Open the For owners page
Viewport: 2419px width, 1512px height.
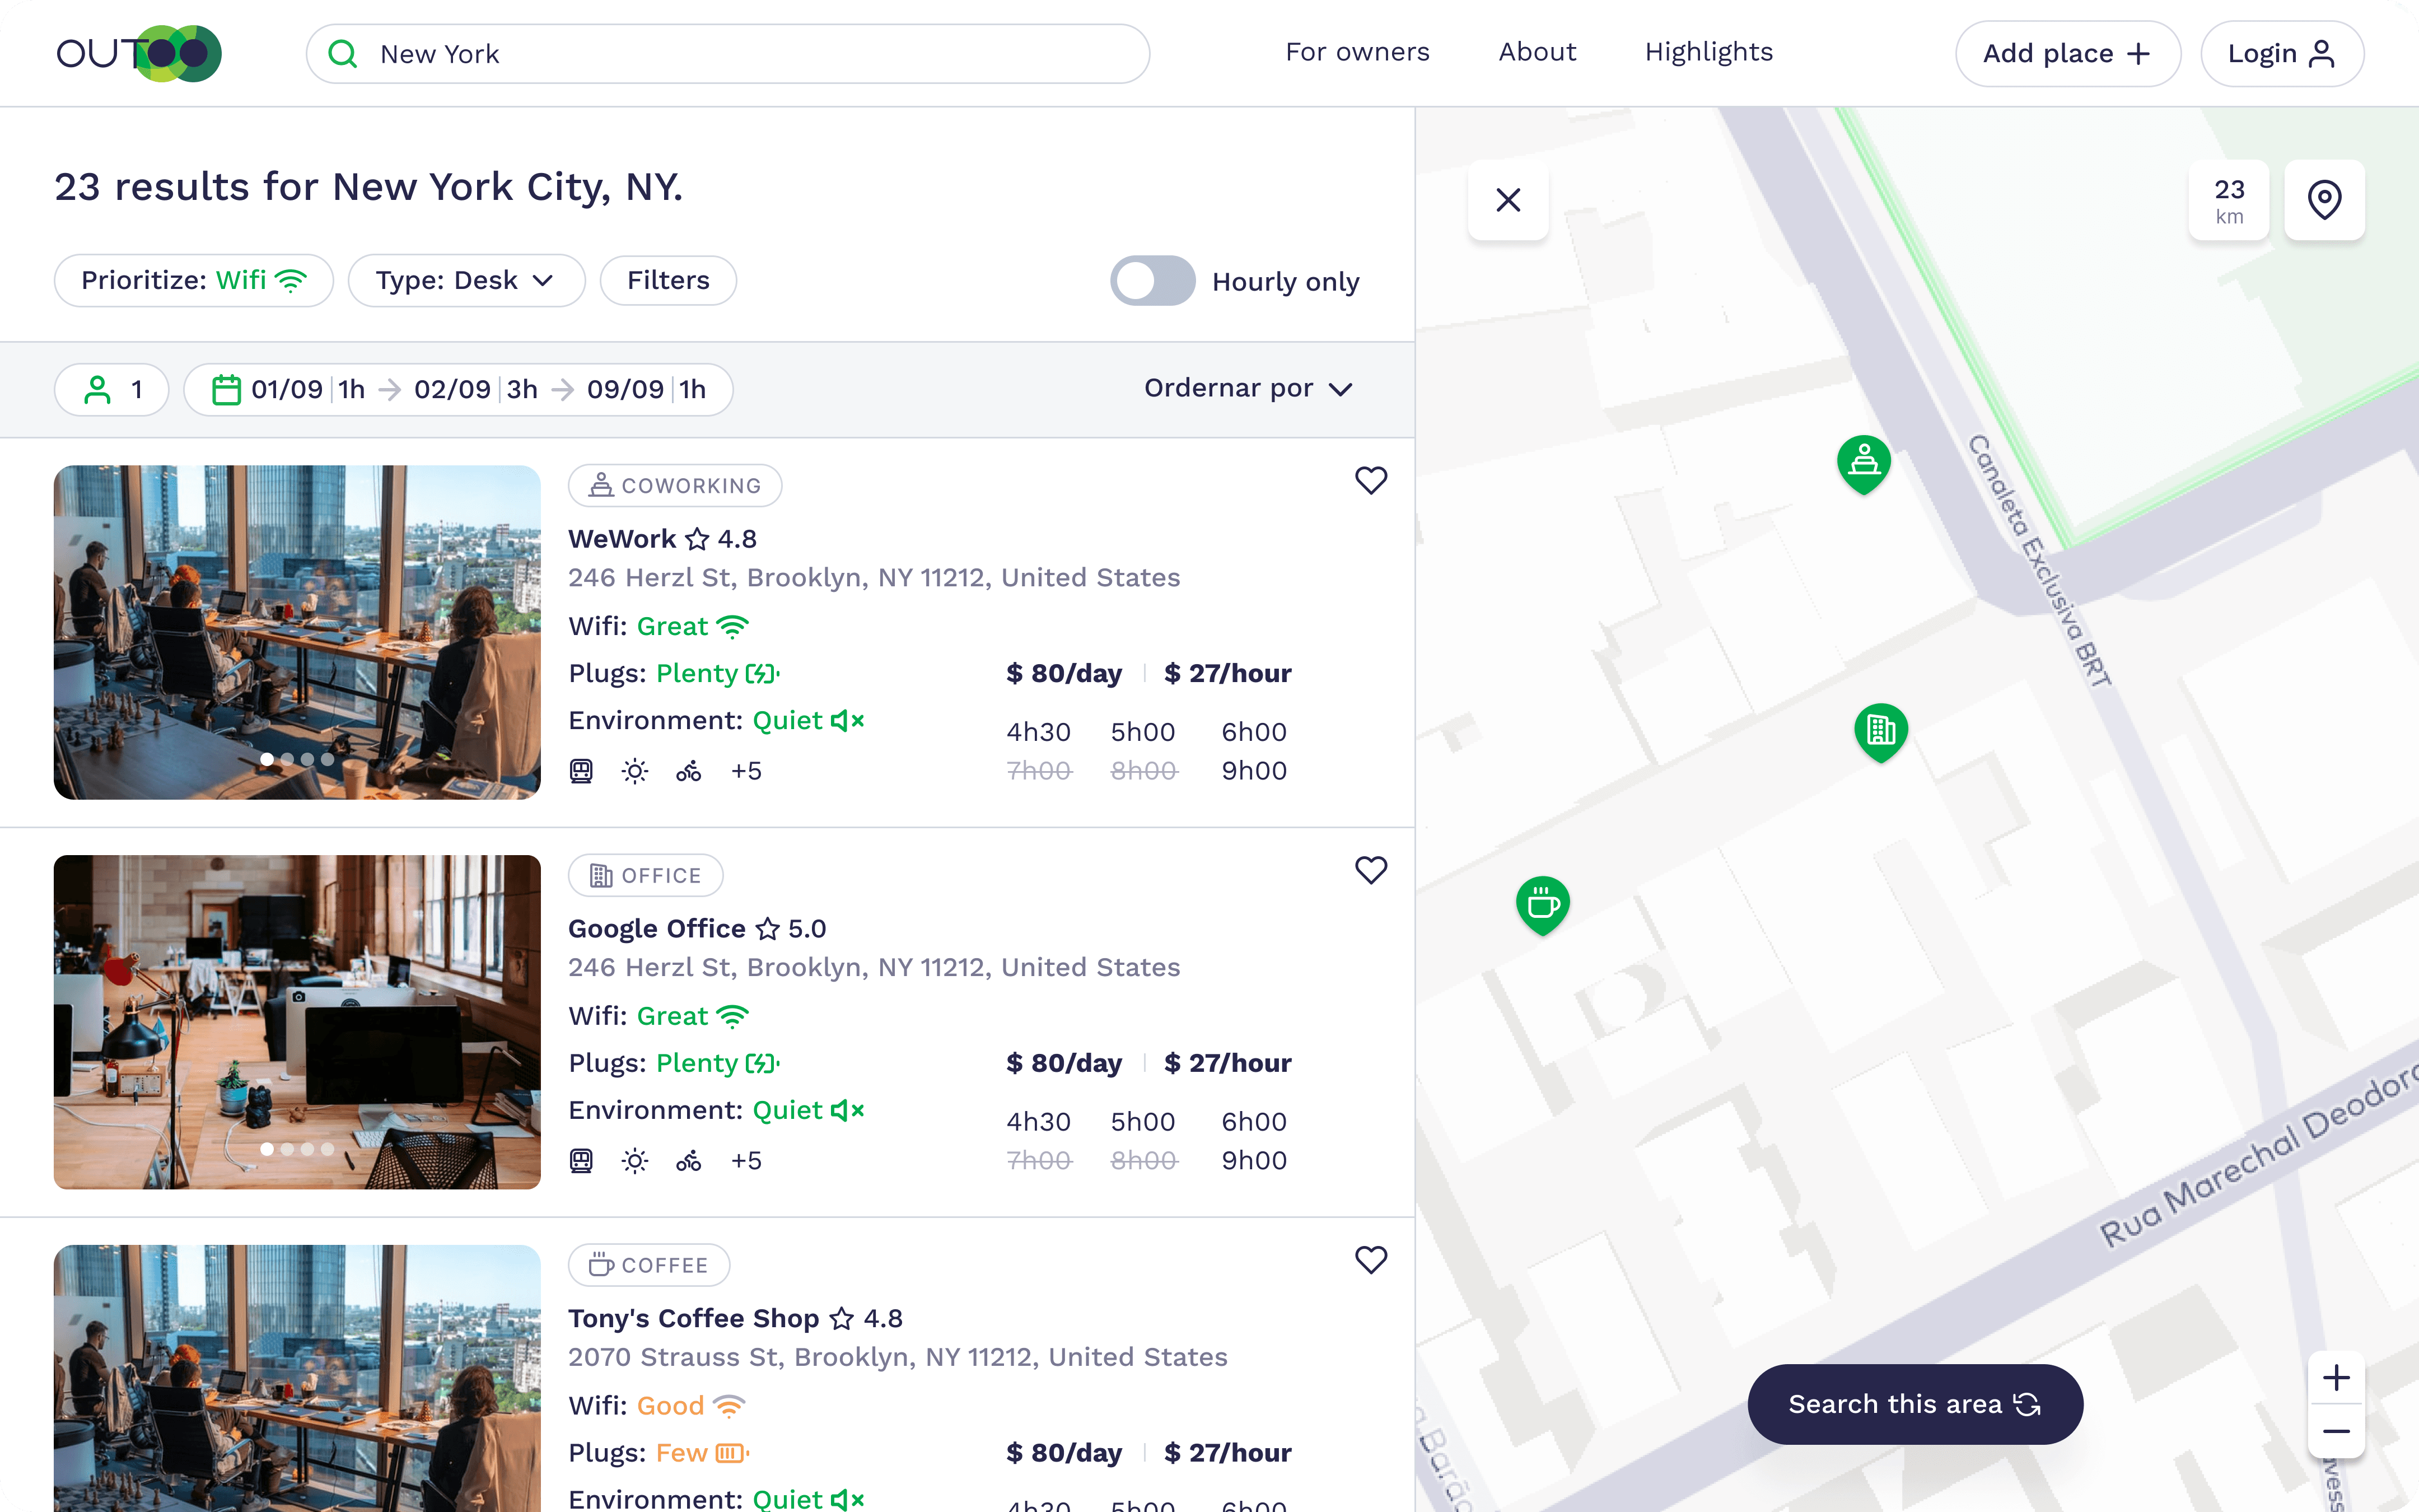[x=1357, y=52]
